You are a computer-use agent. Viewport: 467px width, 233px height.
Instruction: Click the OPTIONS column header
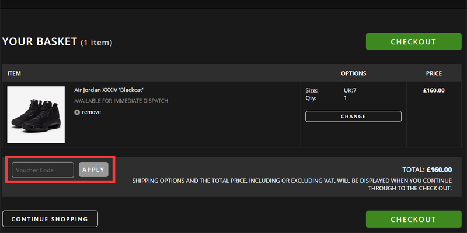click(x=354, y=73)
